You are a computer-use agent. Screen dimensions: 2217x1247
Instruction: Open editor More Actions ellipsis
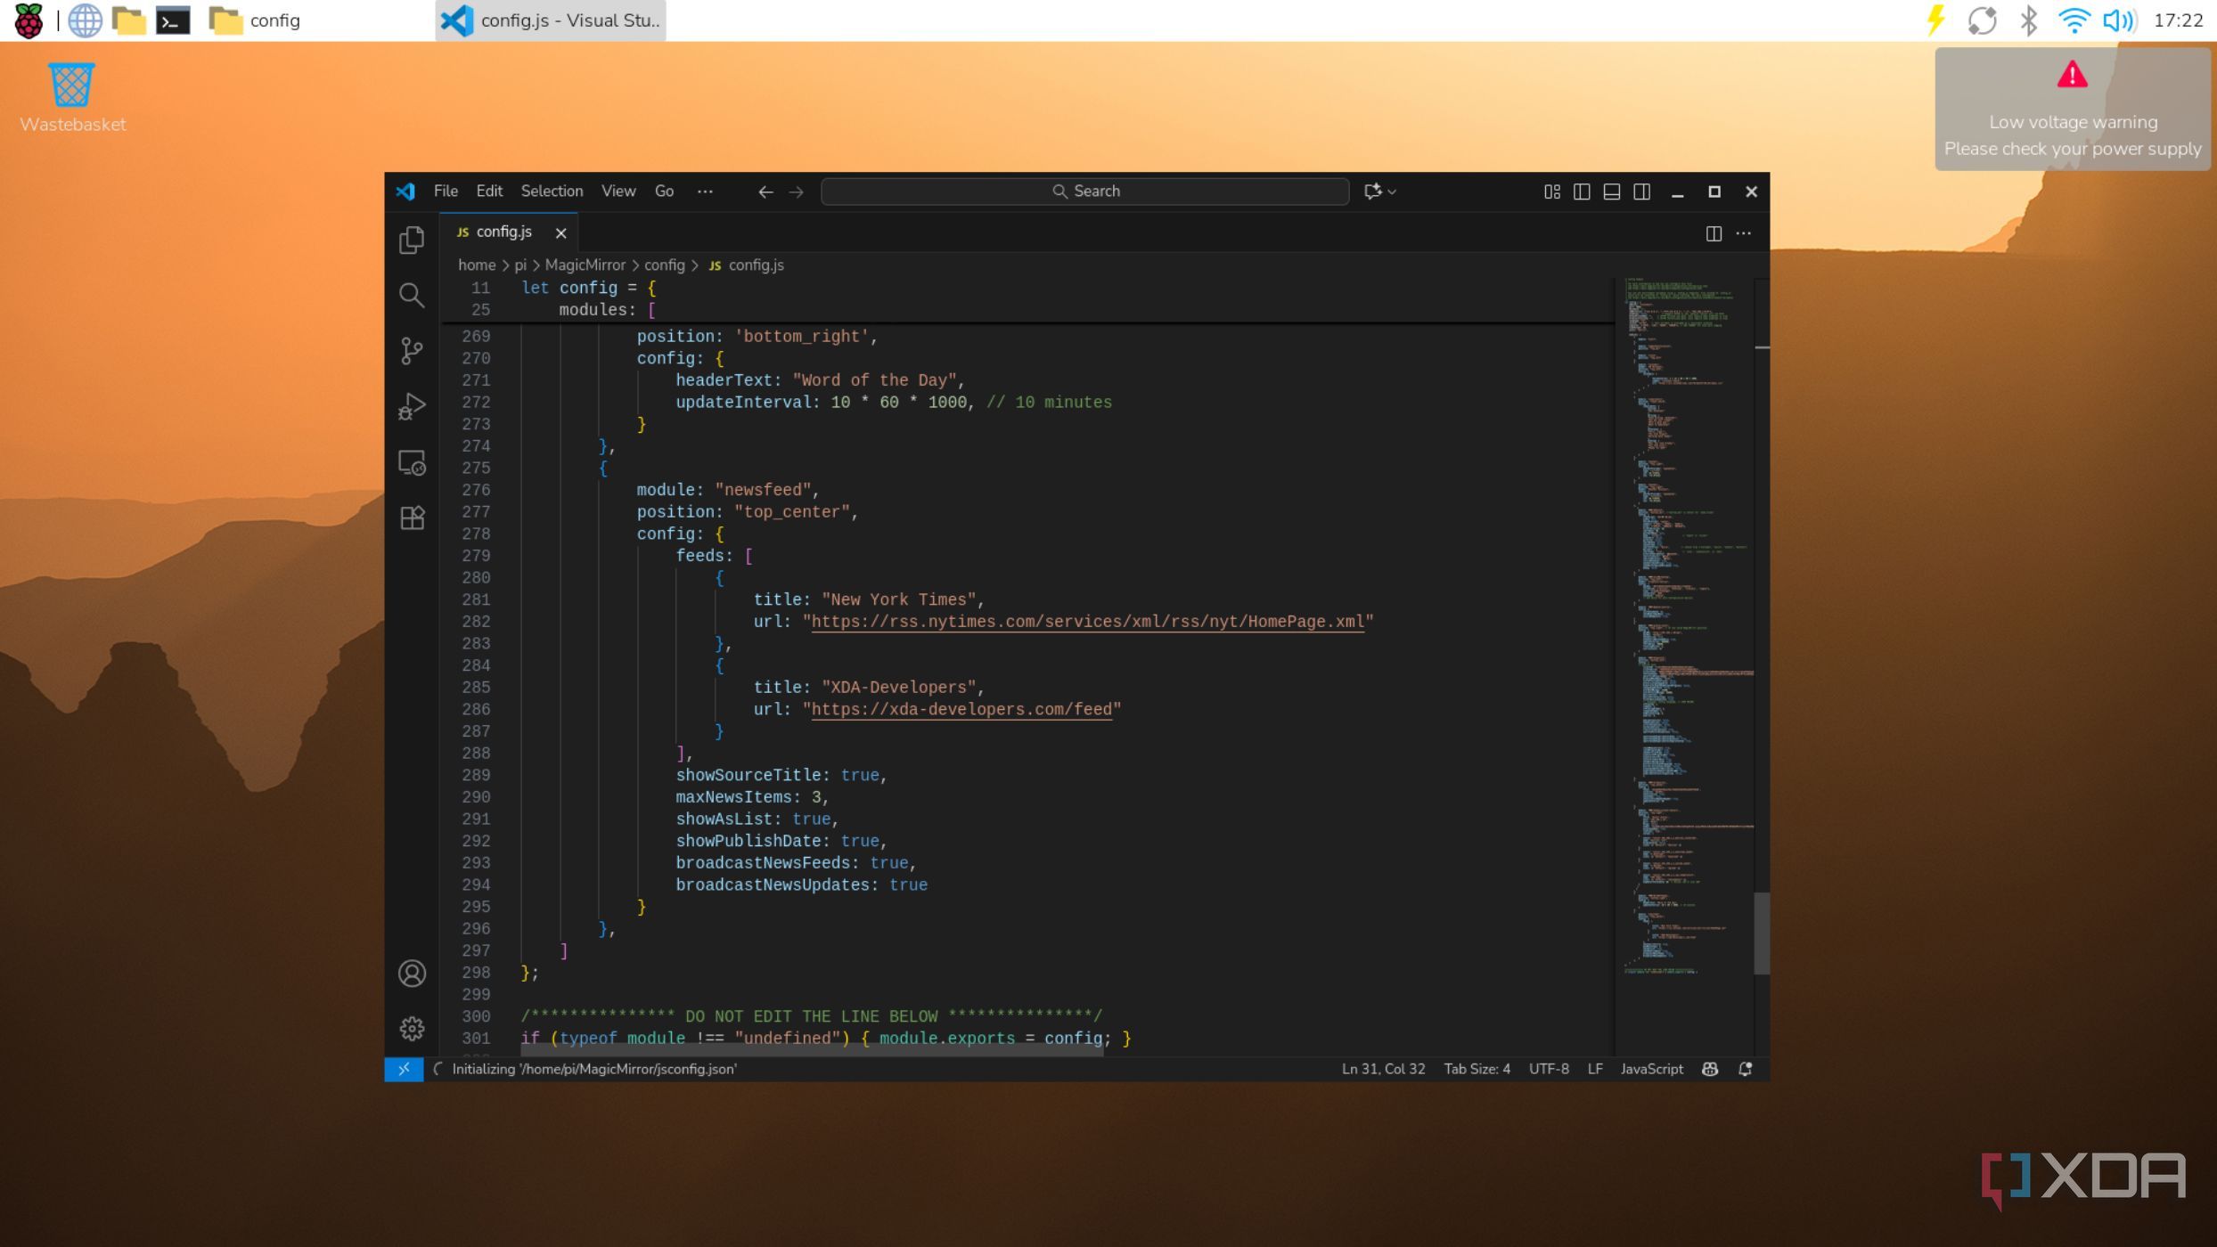[1744, 233]
